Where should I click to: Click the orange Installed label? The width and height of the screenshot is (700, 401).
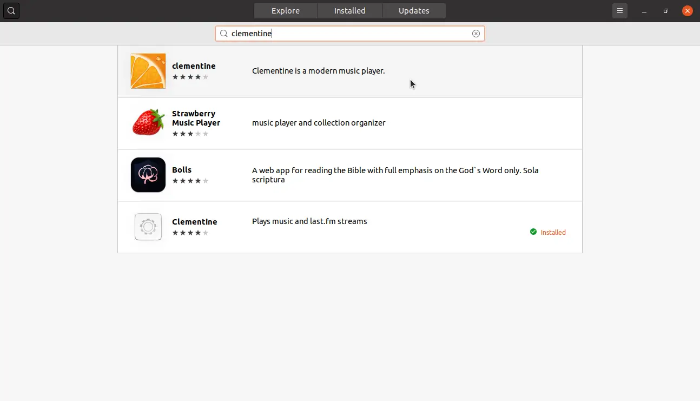[x=553, y=232]
